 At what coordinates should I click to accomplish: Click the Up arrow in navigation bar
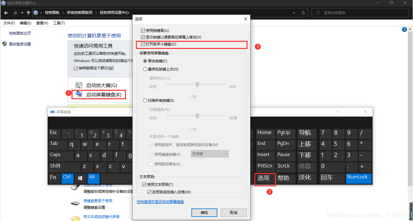tap(28, 13)
